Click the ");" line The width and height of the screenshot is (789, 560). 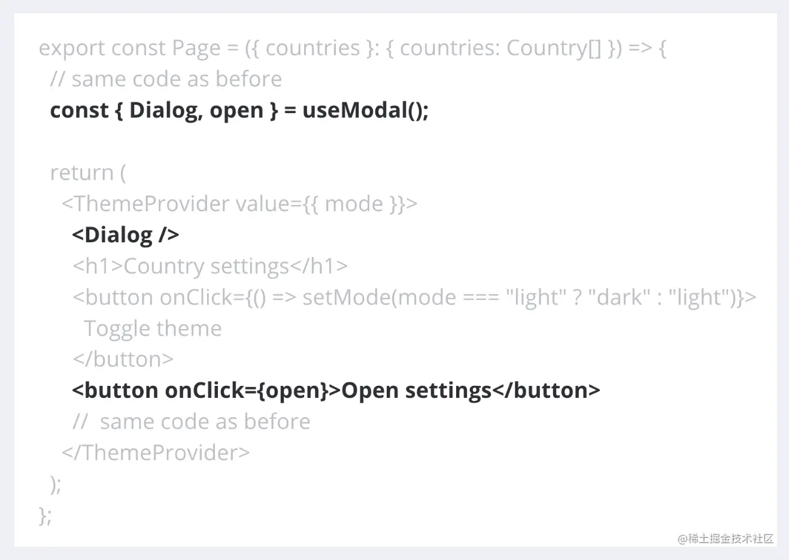pyautogui.click(x=56, y=484)
